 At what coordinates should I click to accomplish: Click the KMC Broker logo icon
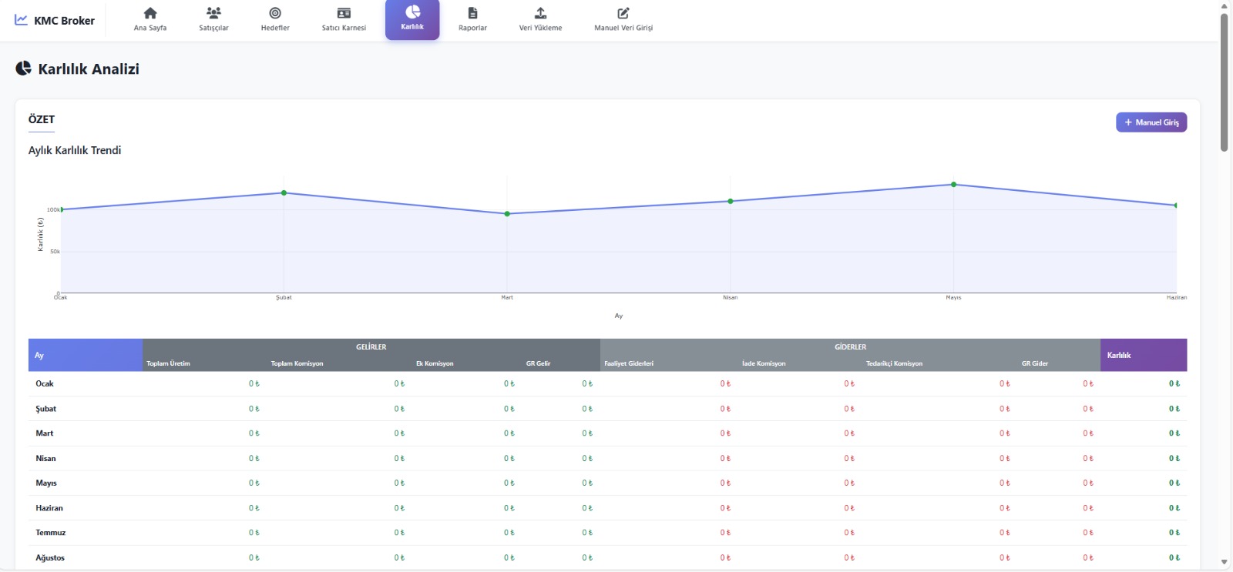pos(21,20)
